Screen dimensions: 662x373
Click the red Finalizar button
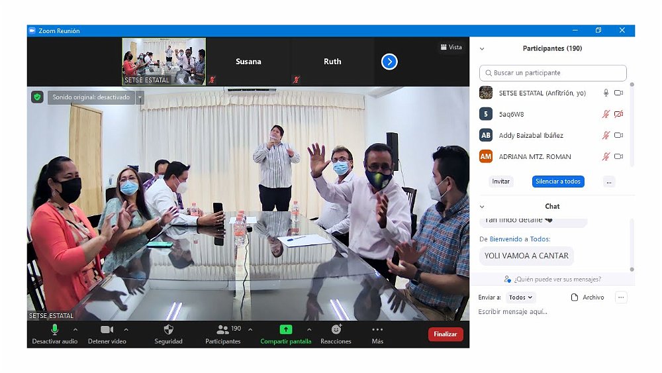click(x=446, y=334)
